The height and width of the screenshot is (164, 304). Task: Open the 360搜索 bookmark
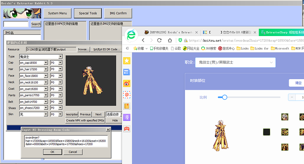tap(208, 48)
